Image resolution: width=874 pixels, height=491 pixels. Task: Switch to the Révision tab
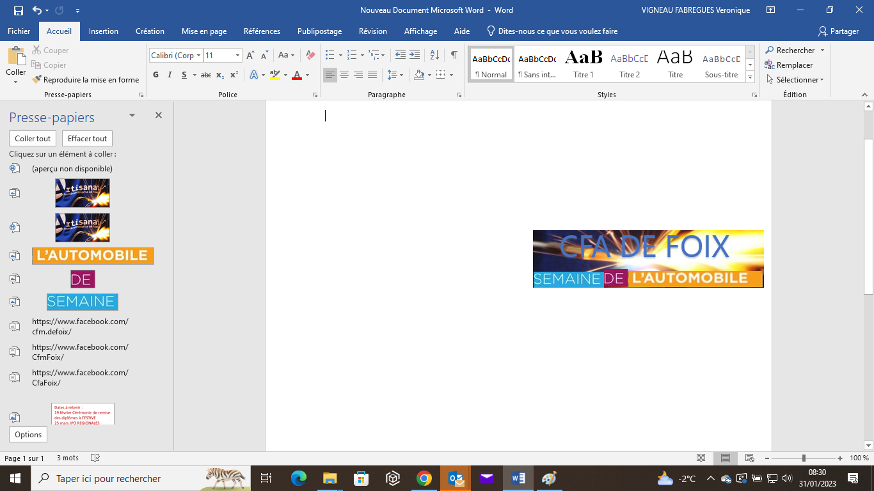point(373,31)
